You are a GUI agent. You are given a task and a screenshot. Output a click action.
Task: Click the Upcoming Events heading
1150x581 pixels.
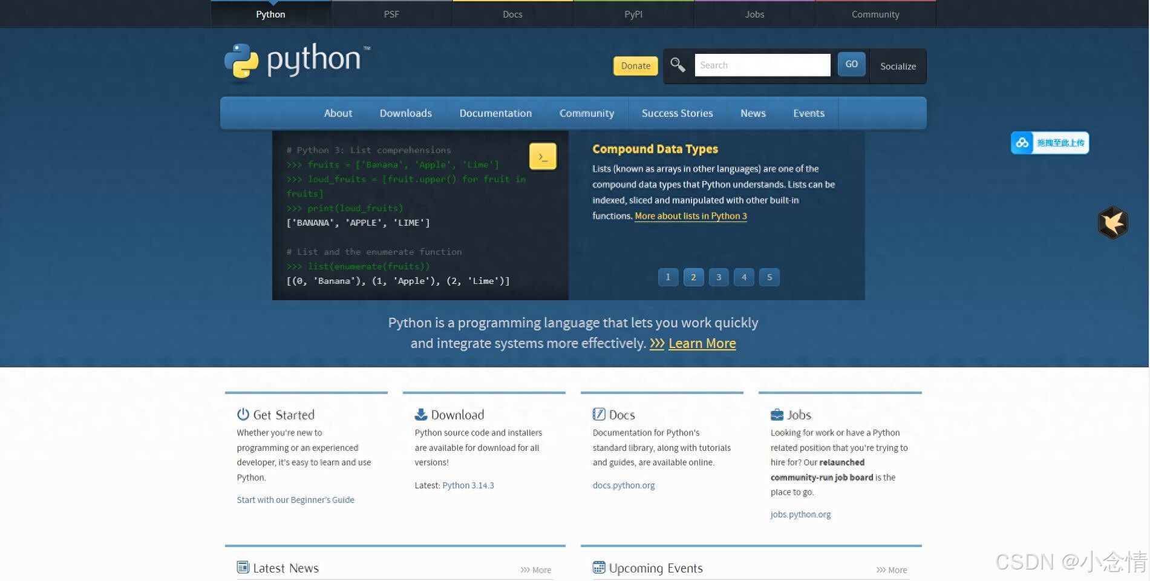[656, 568]
